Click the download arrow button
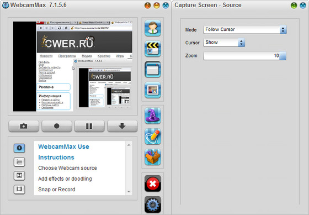The height and width of the screenshot is (215, 309). (122, 126)
